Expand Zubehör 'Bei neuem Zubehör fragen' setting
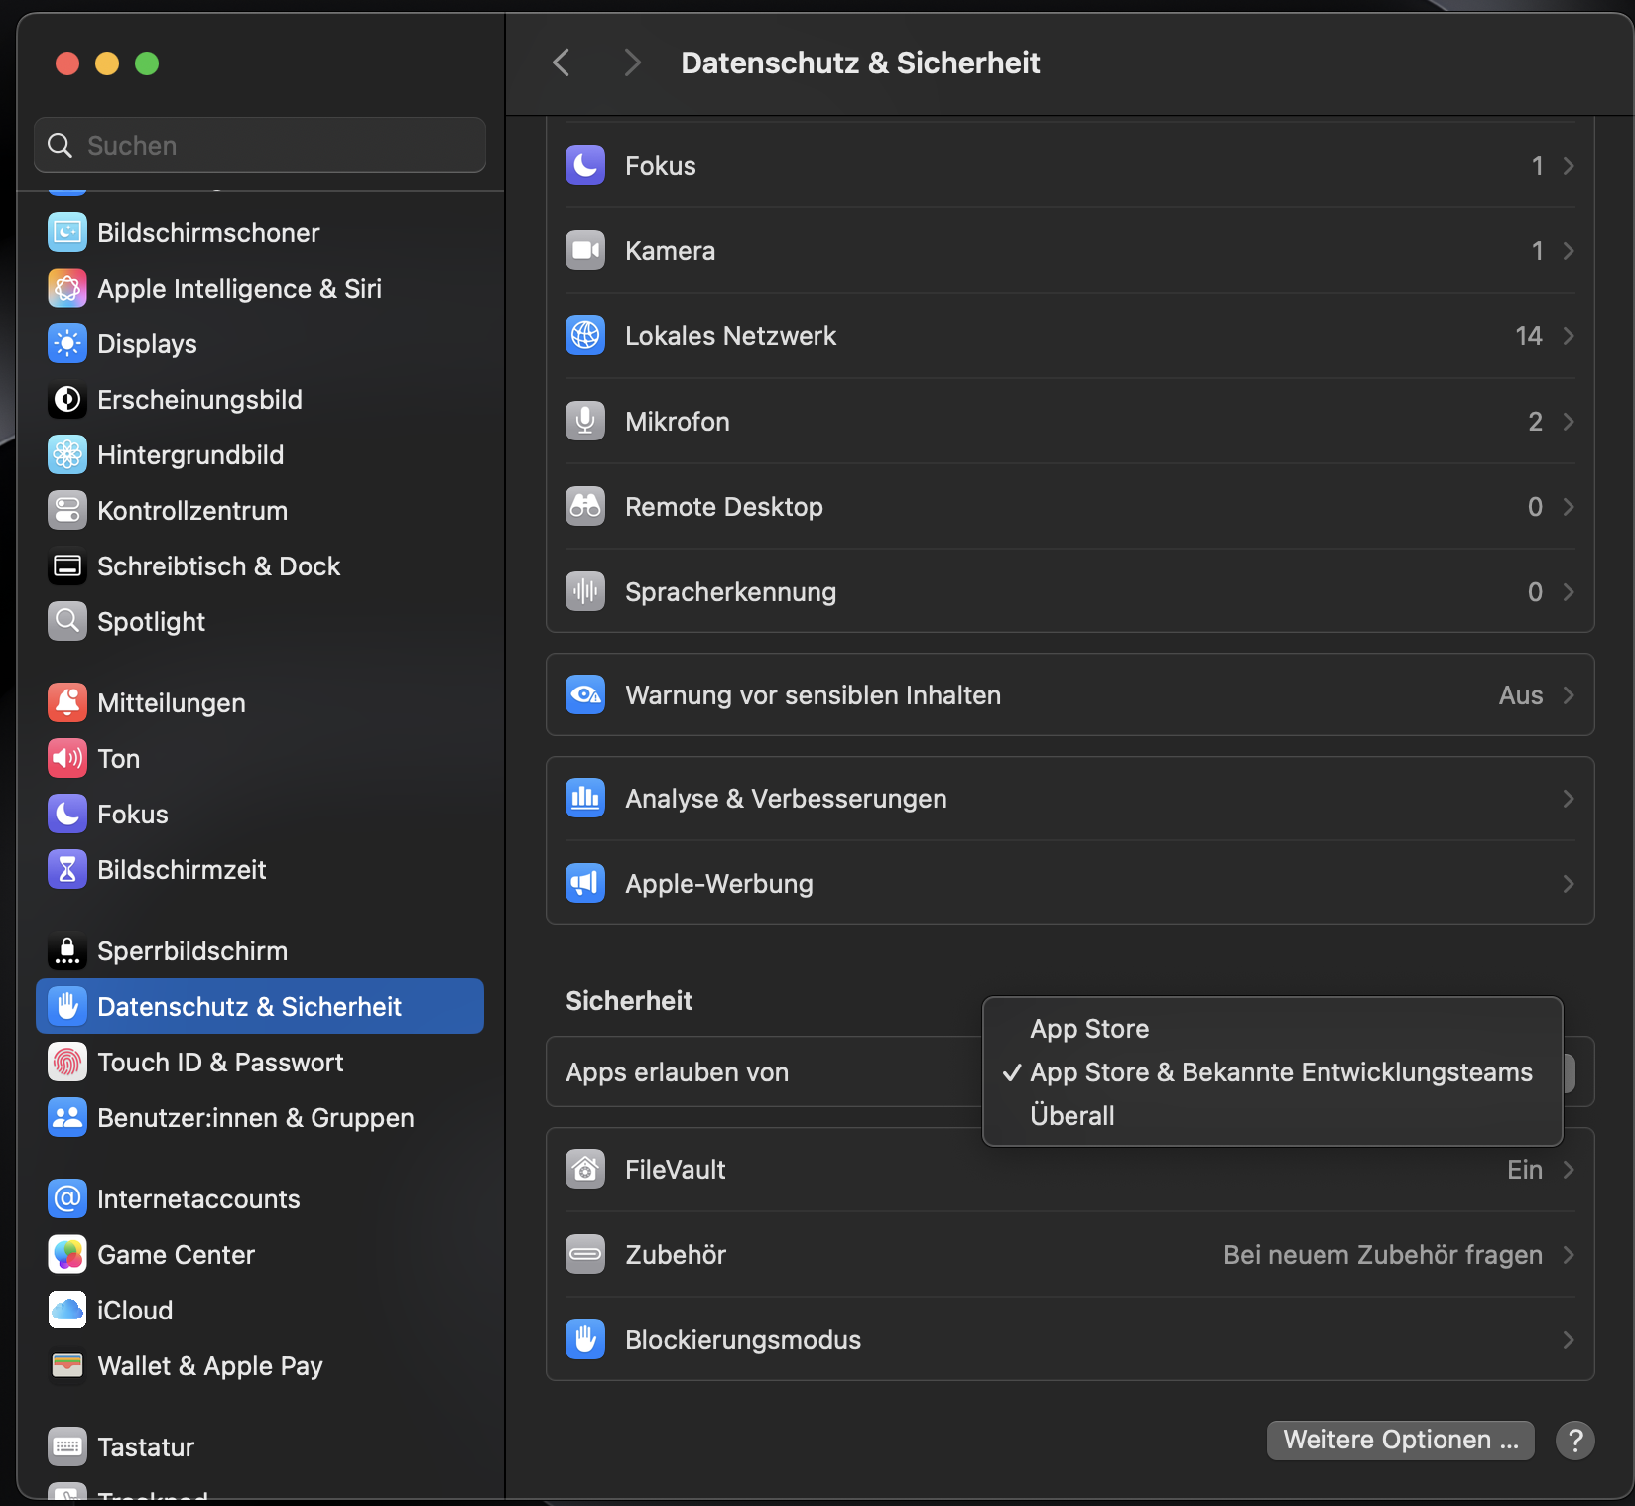Image resolution: width=1635 pixels, height=1506 pixels. click(1383, 1255)
